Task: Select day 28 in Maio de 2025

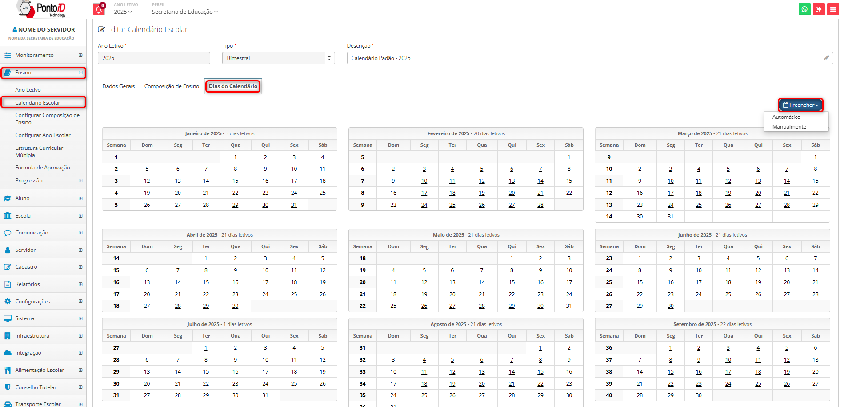Action: coord(482,306)
